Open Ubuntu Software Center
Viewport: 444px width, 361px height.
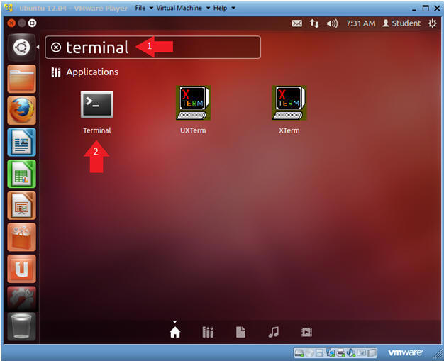point(21,238)
